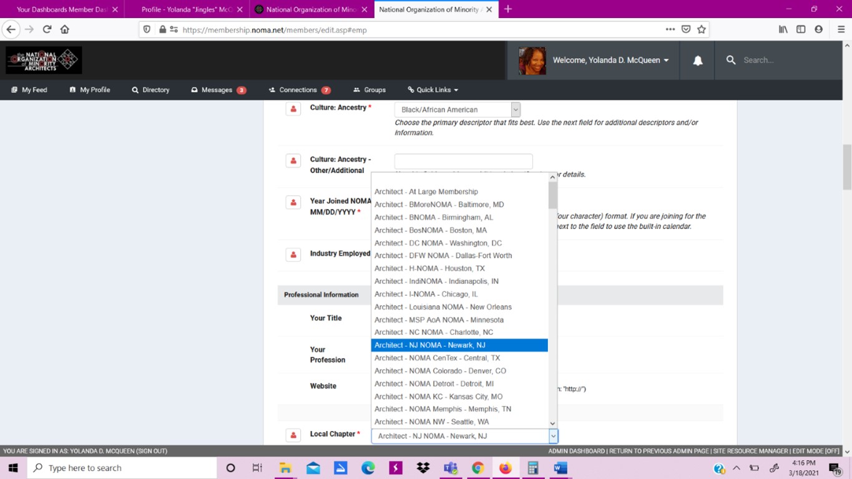Reload the page with the refresh icon

[x=47, y=29]
